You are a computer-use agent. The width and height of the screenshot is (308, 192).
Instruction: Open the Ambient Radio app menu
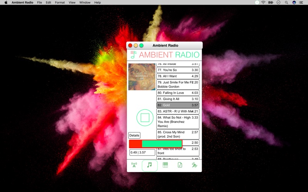[22, 3]
